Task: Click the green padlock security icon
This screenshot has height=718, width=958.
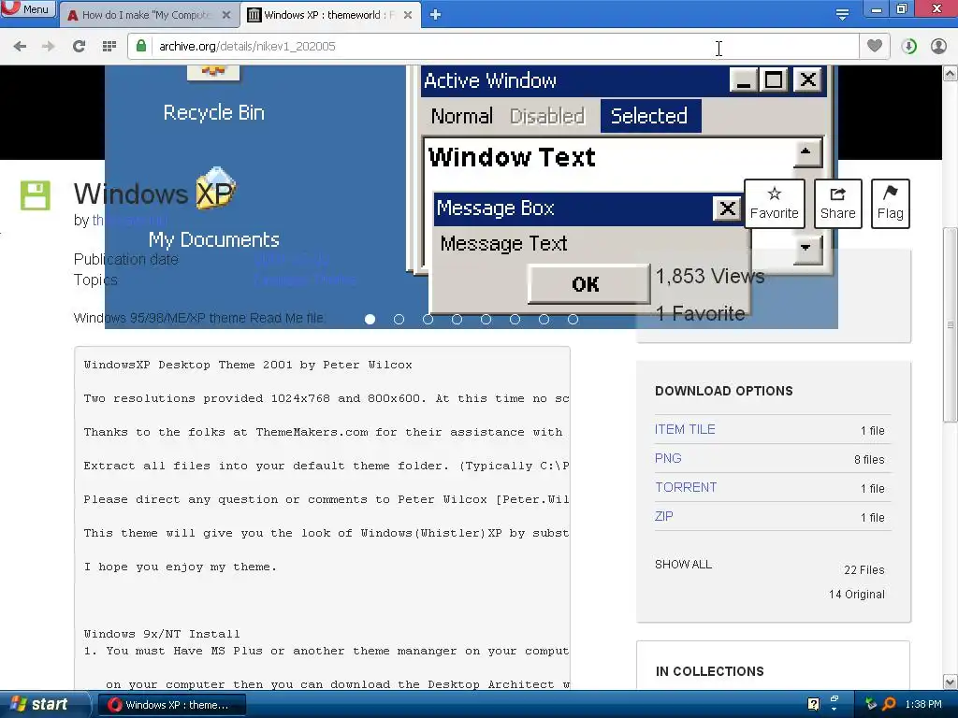Action: click(141, 46)
